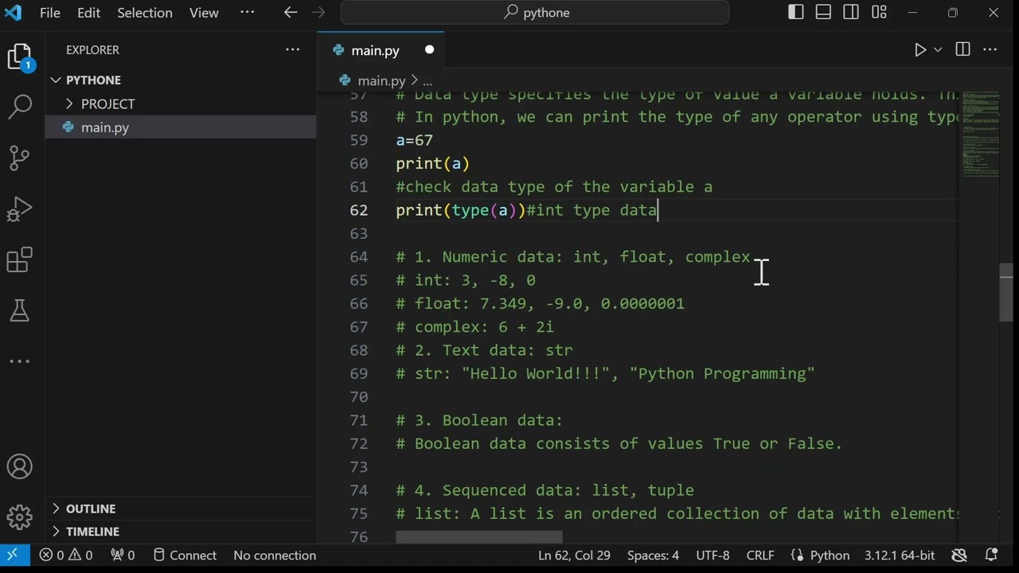Click line number 64 in gutter
The height and width of the screenshot is (573, 1019).
358,257
